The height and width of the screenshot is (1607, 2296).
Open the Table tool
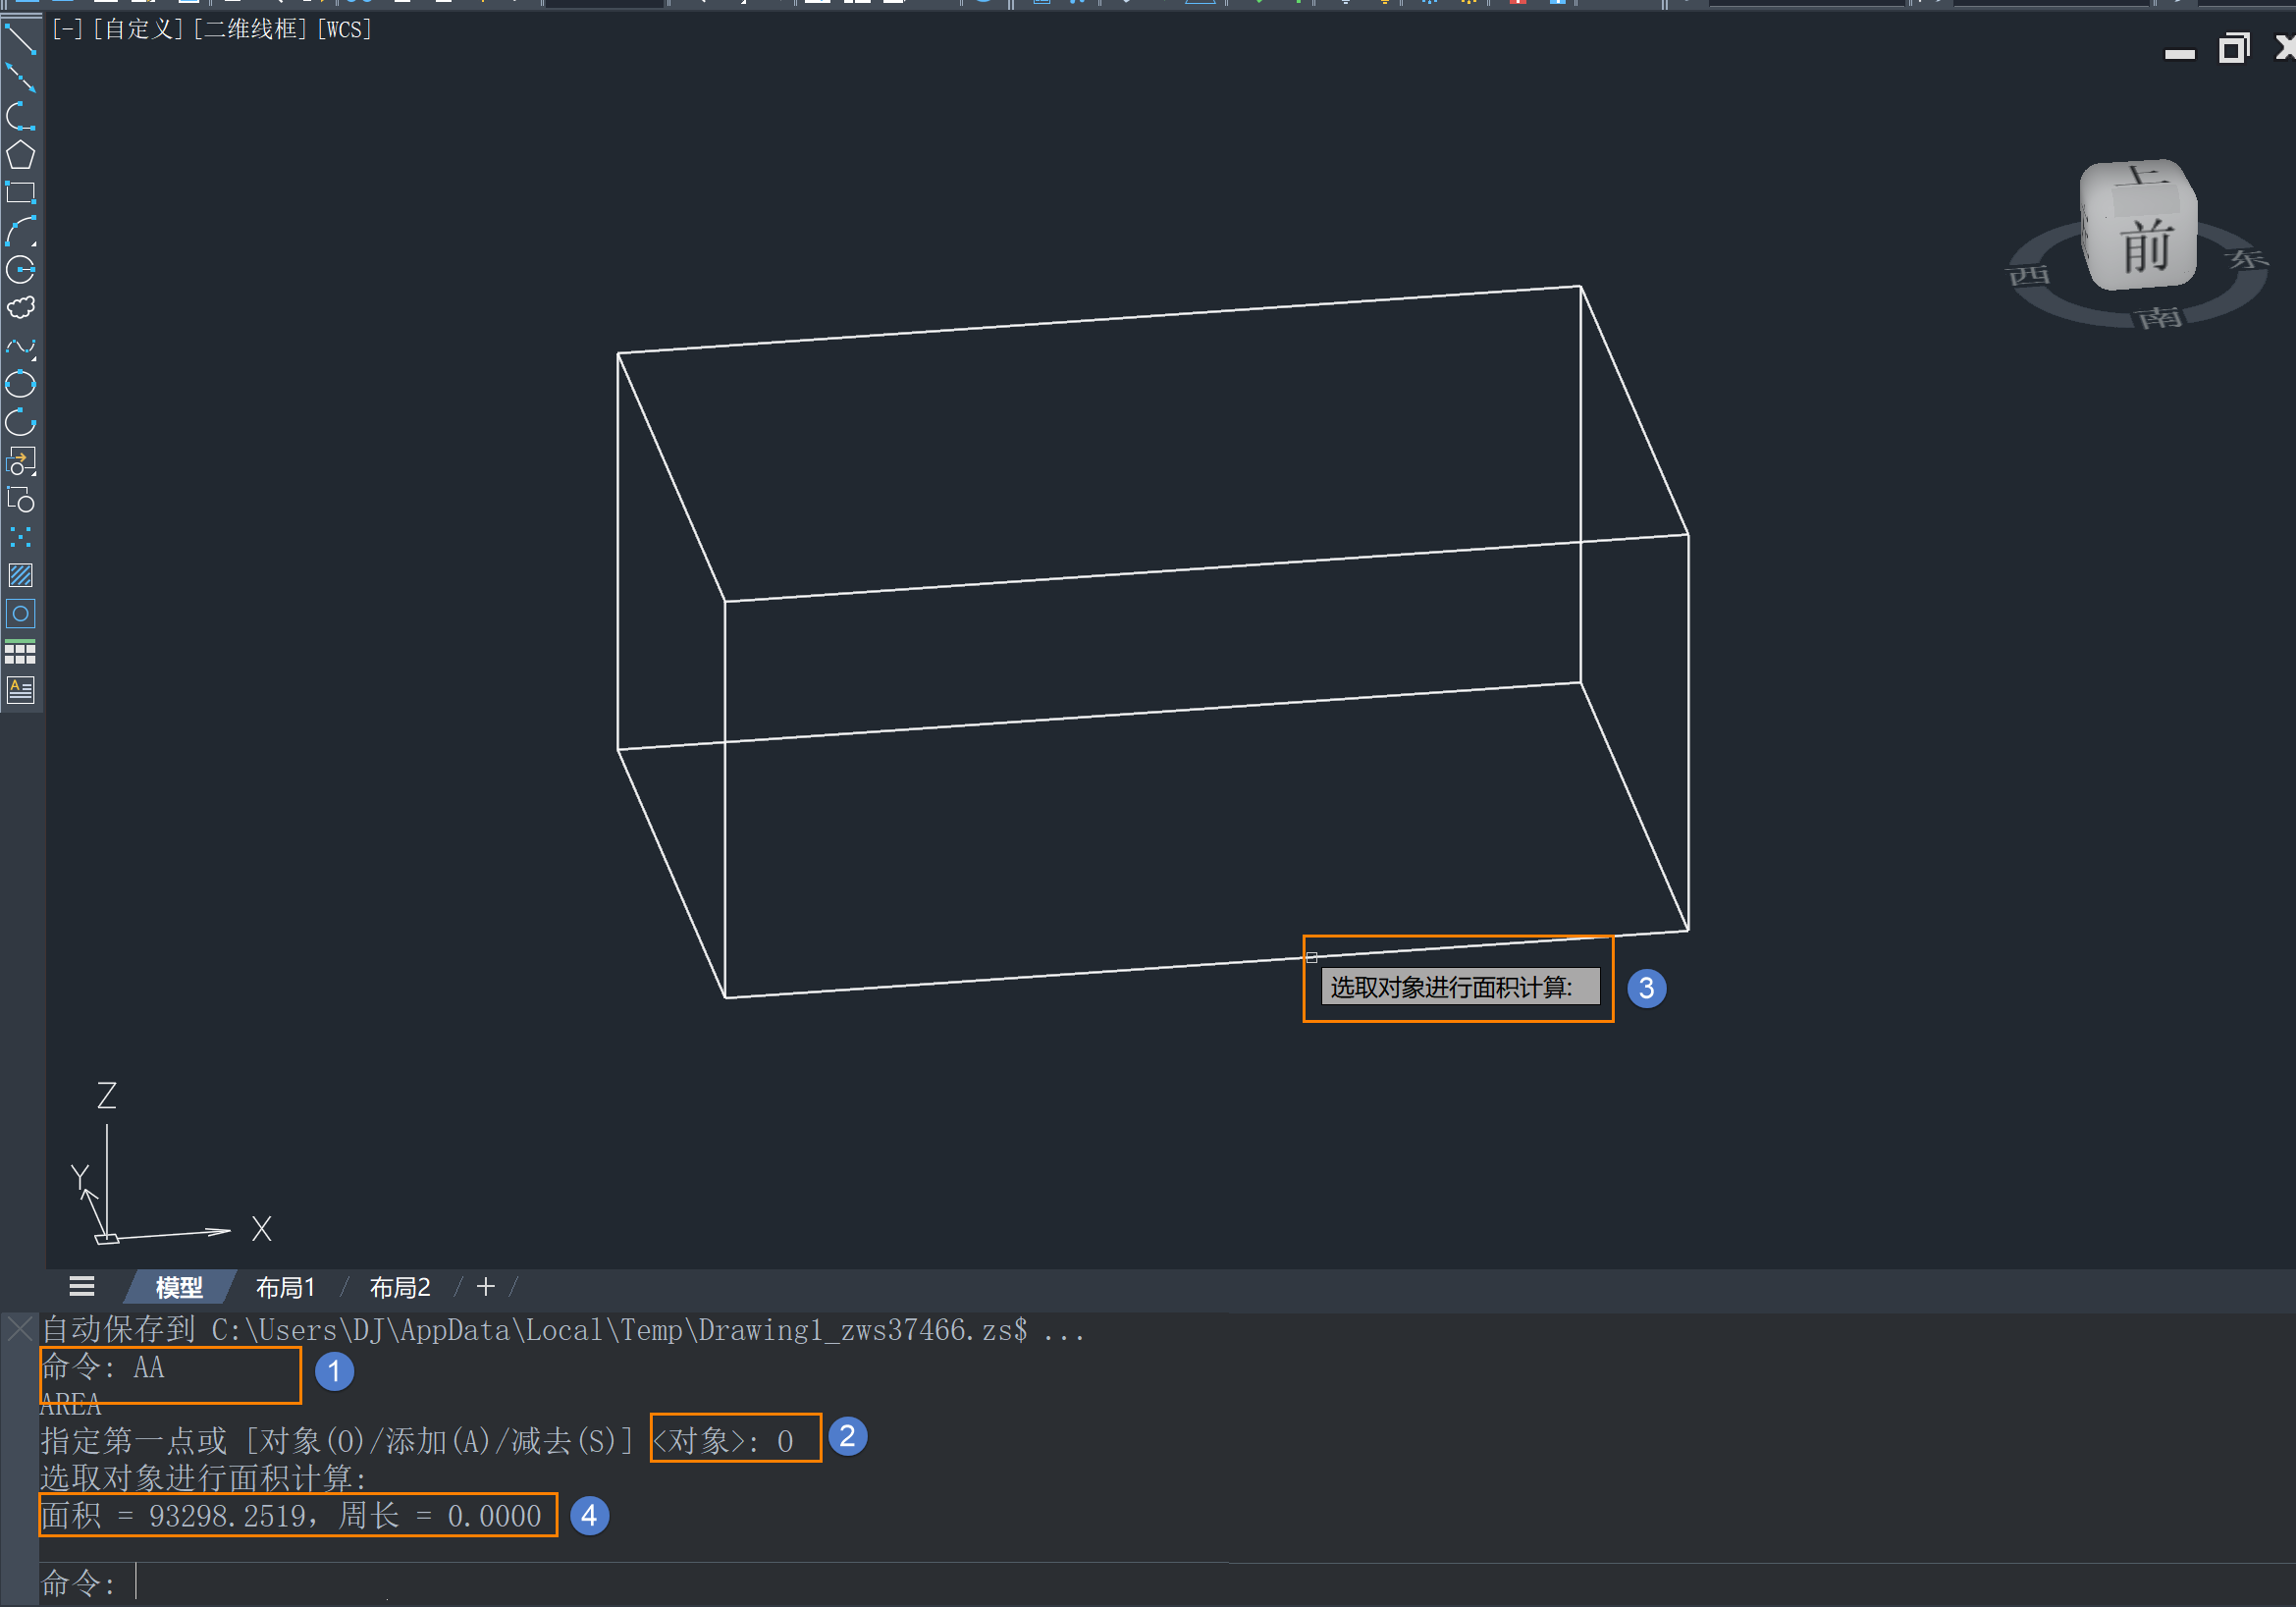pyautogui.click(x=20, y=652)
